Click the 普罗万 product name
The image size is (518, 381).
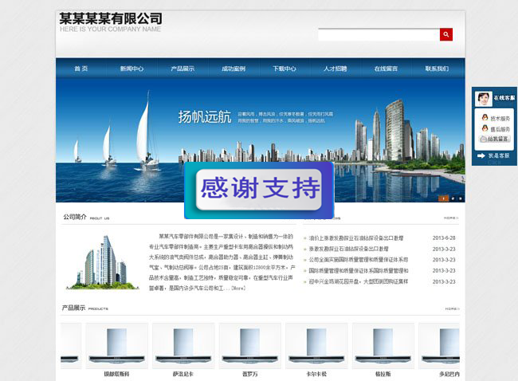[249, 374]
